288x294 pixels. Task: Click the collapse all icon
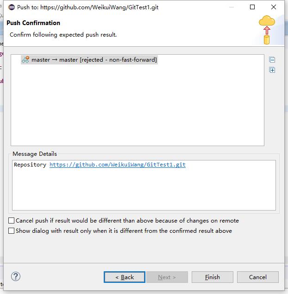[272, 60]
